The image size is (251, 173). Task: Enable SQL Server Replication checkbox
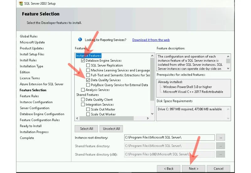pyautogui.click(x=88, y=65)
